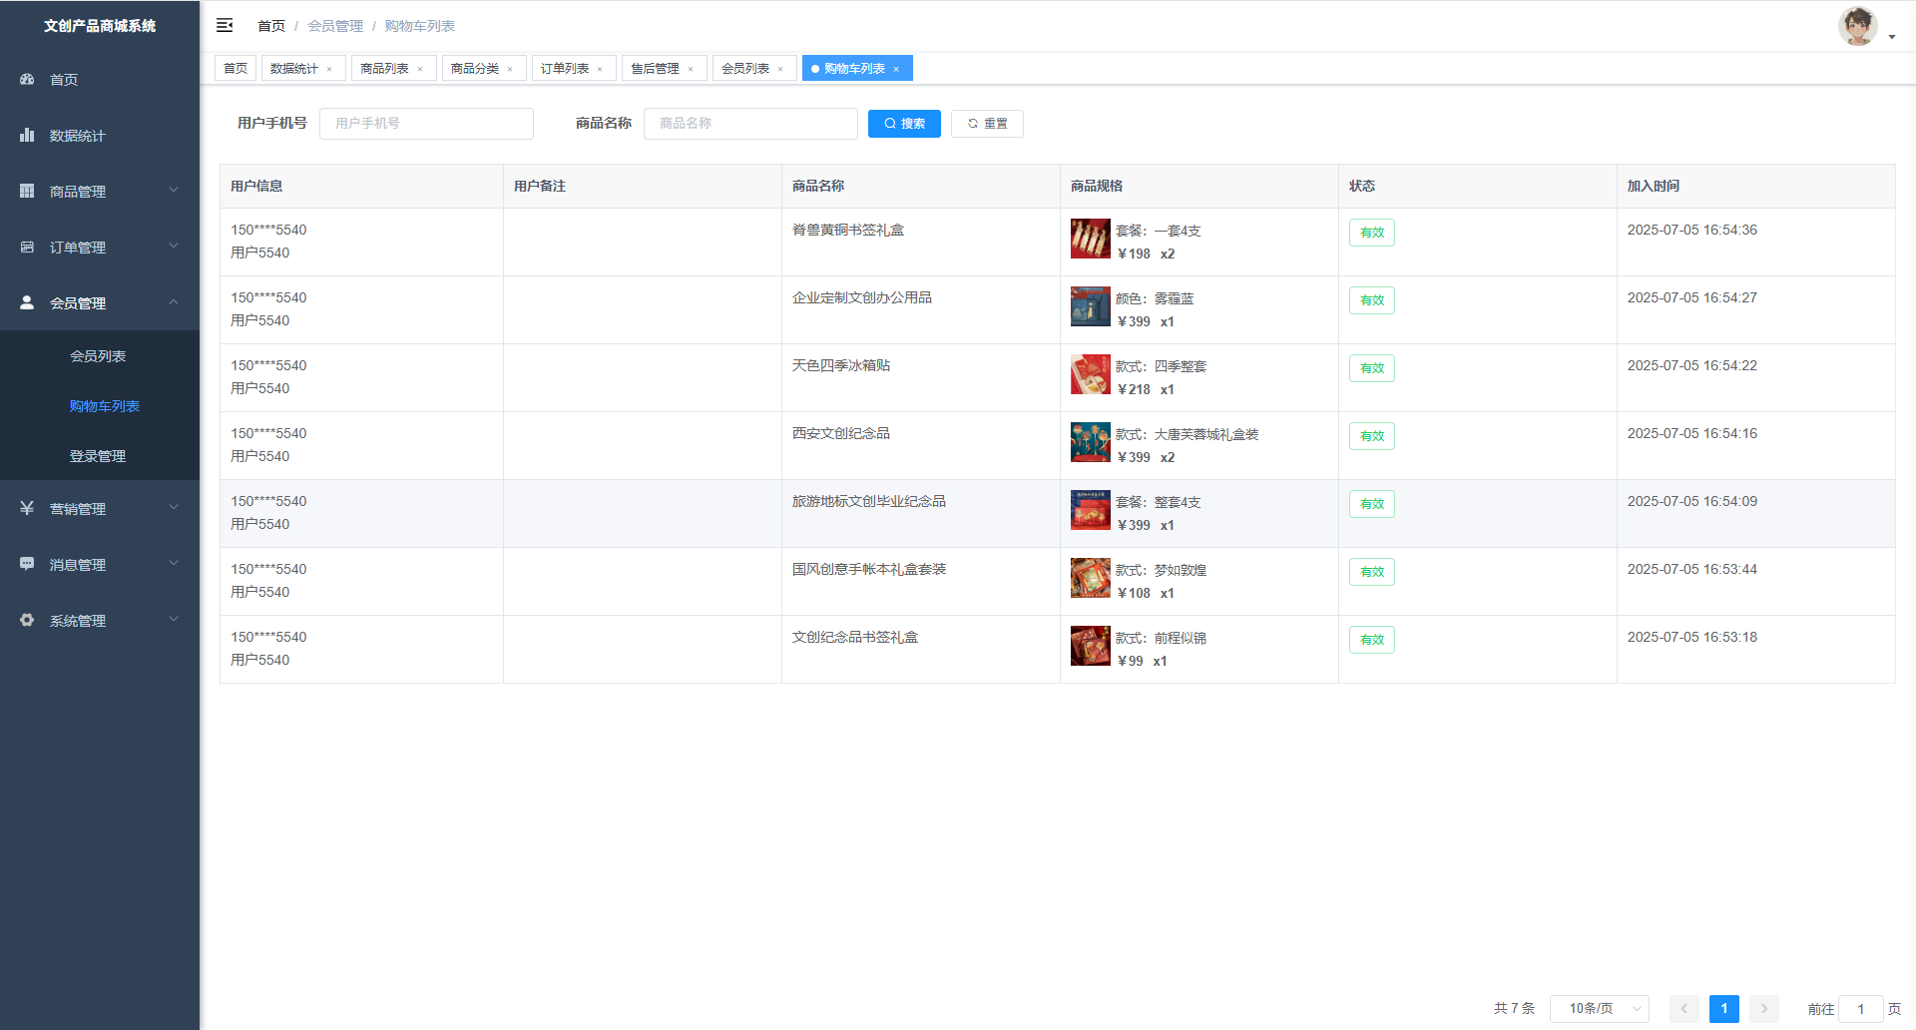Click the 营销管理 yen icon
This screenshot has width=1916, height=1030.
(27, 508)
